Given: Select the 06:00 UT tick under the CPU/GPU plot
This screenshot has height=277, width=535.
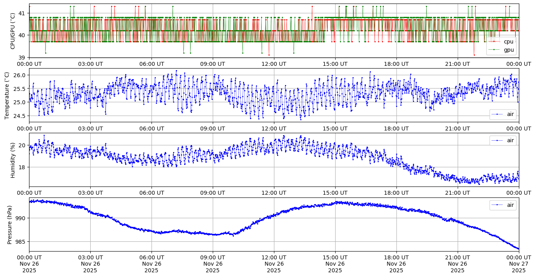Looking at the screenshot, I should click(152, 64).
